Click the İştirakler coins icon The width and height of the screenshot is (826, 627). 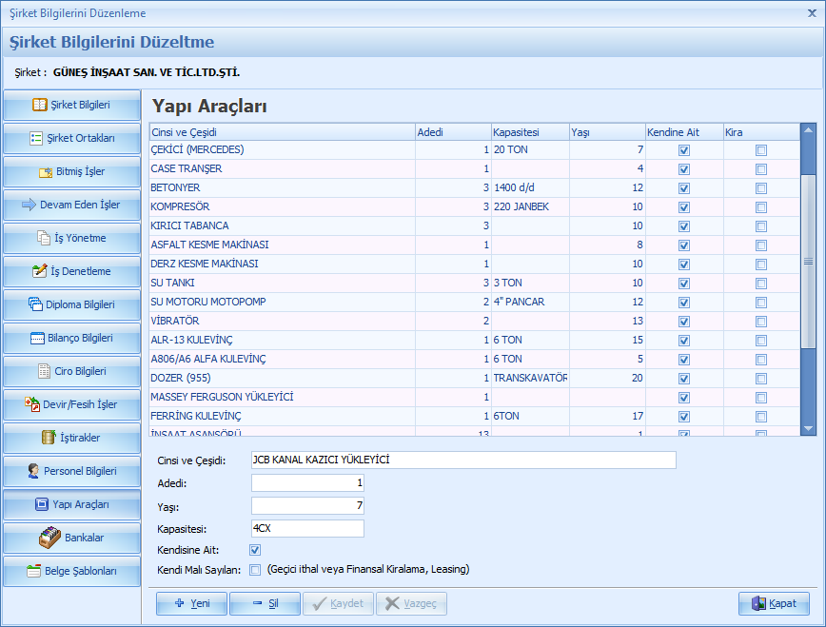(x=50, y=438)
